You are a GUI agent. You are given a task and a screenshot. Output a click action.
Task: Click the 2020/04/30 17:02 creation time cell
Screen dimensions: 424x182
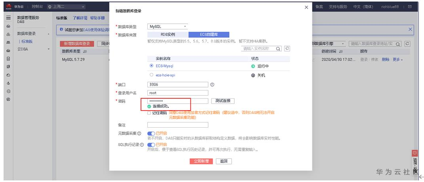[338, 59]
